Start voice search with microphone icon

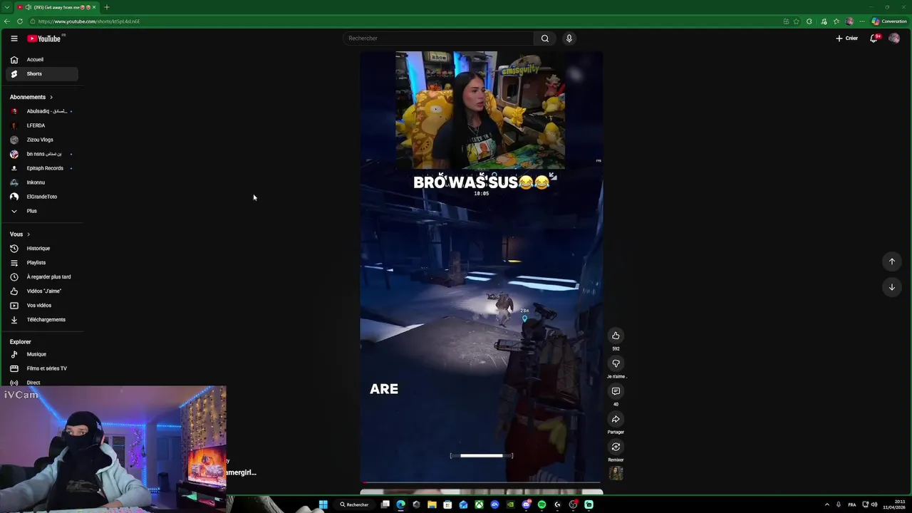[x=569, y=38]
